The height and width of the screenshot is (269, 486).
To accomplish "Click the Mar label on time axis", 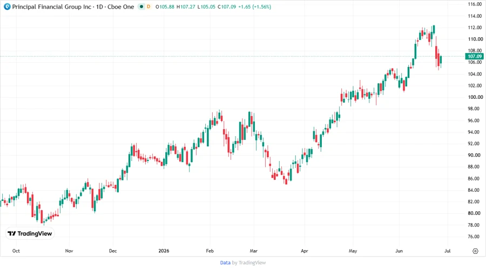I will click(254, 251).
